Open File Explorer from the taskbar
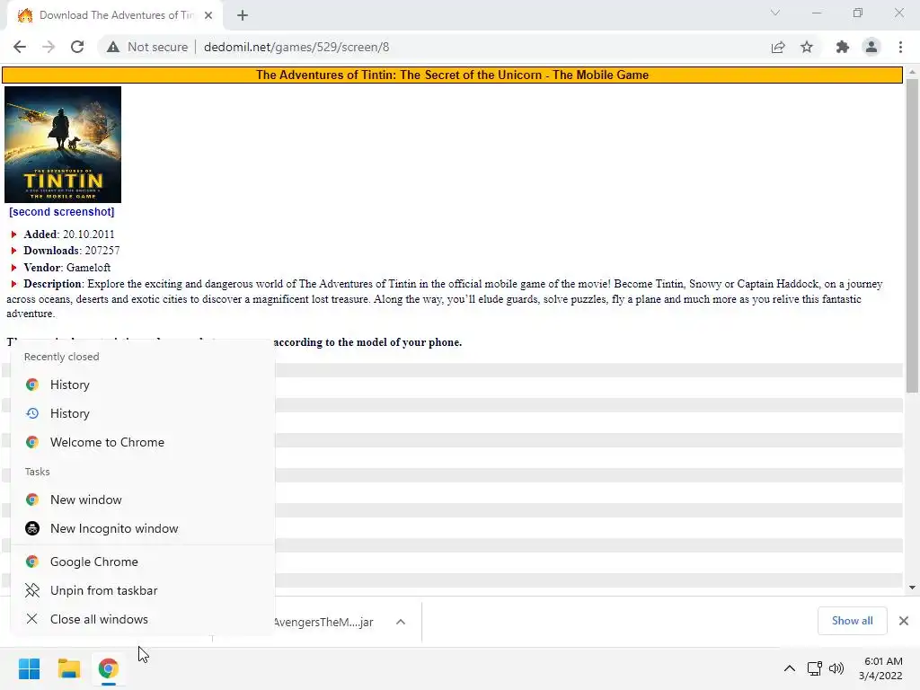Image resolution: width=920 pixels, height=690 pixels. (x=68, y=668)
